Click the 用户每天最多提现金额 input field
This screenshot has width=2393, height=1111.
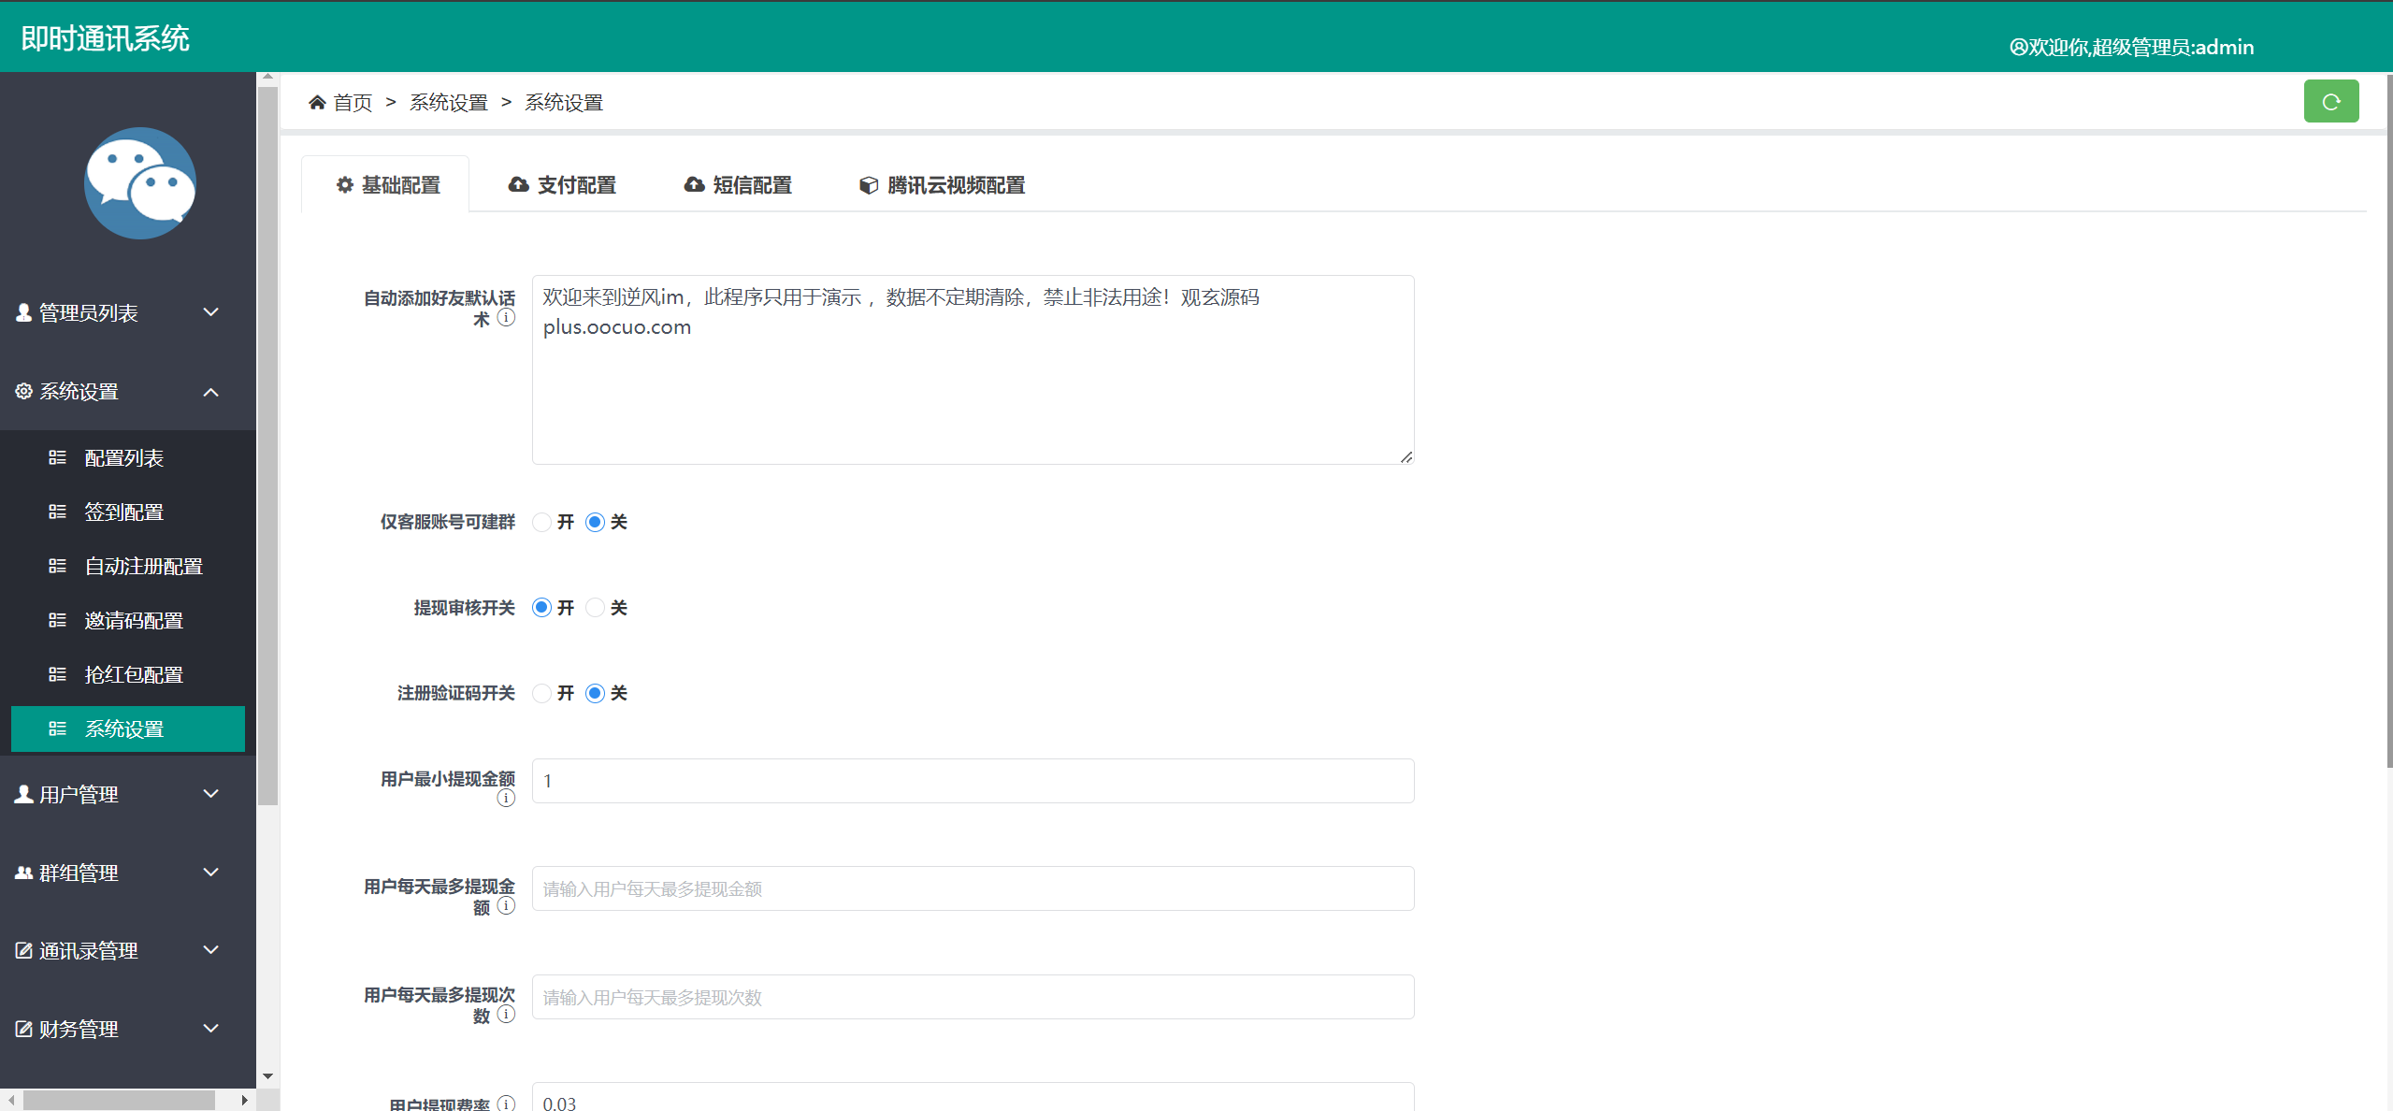tap(973, 888)
